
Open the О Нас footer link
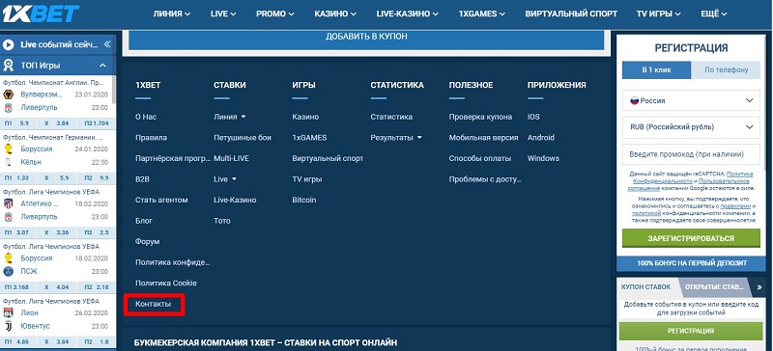tap(146, 118)
